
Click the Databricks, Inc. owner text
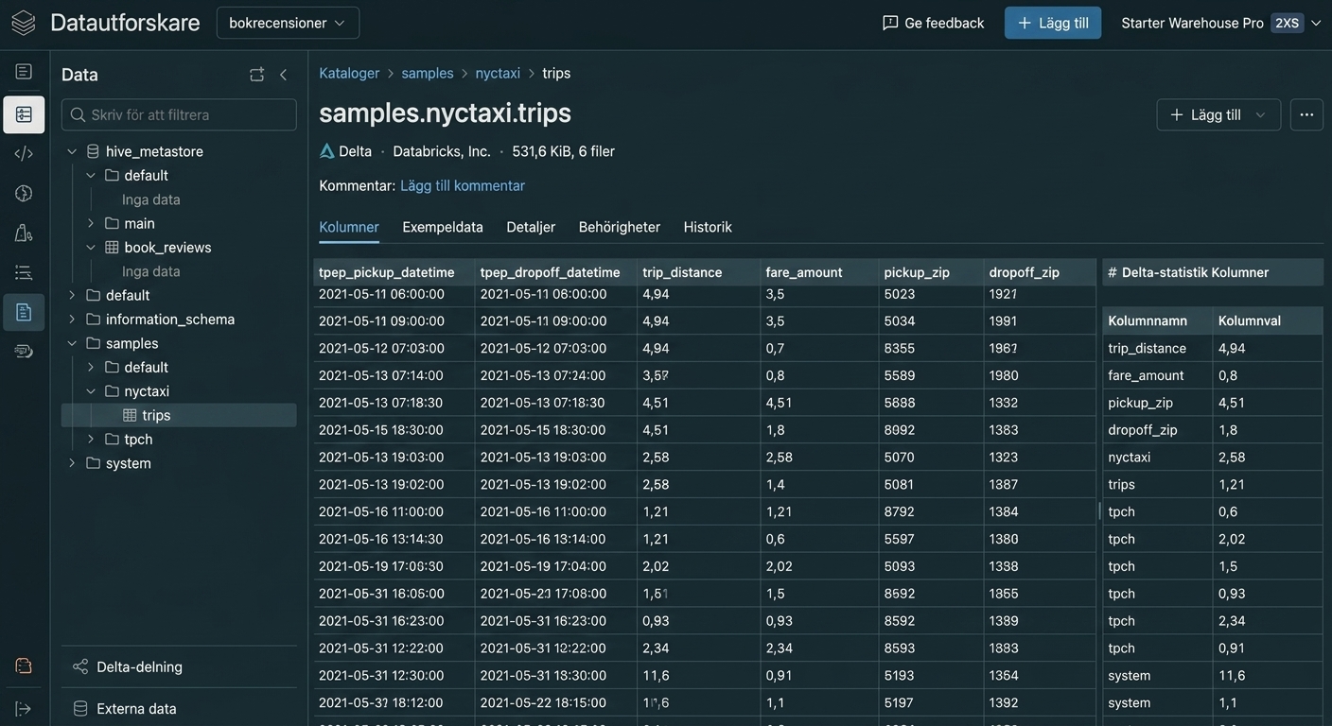coord(442,151)
